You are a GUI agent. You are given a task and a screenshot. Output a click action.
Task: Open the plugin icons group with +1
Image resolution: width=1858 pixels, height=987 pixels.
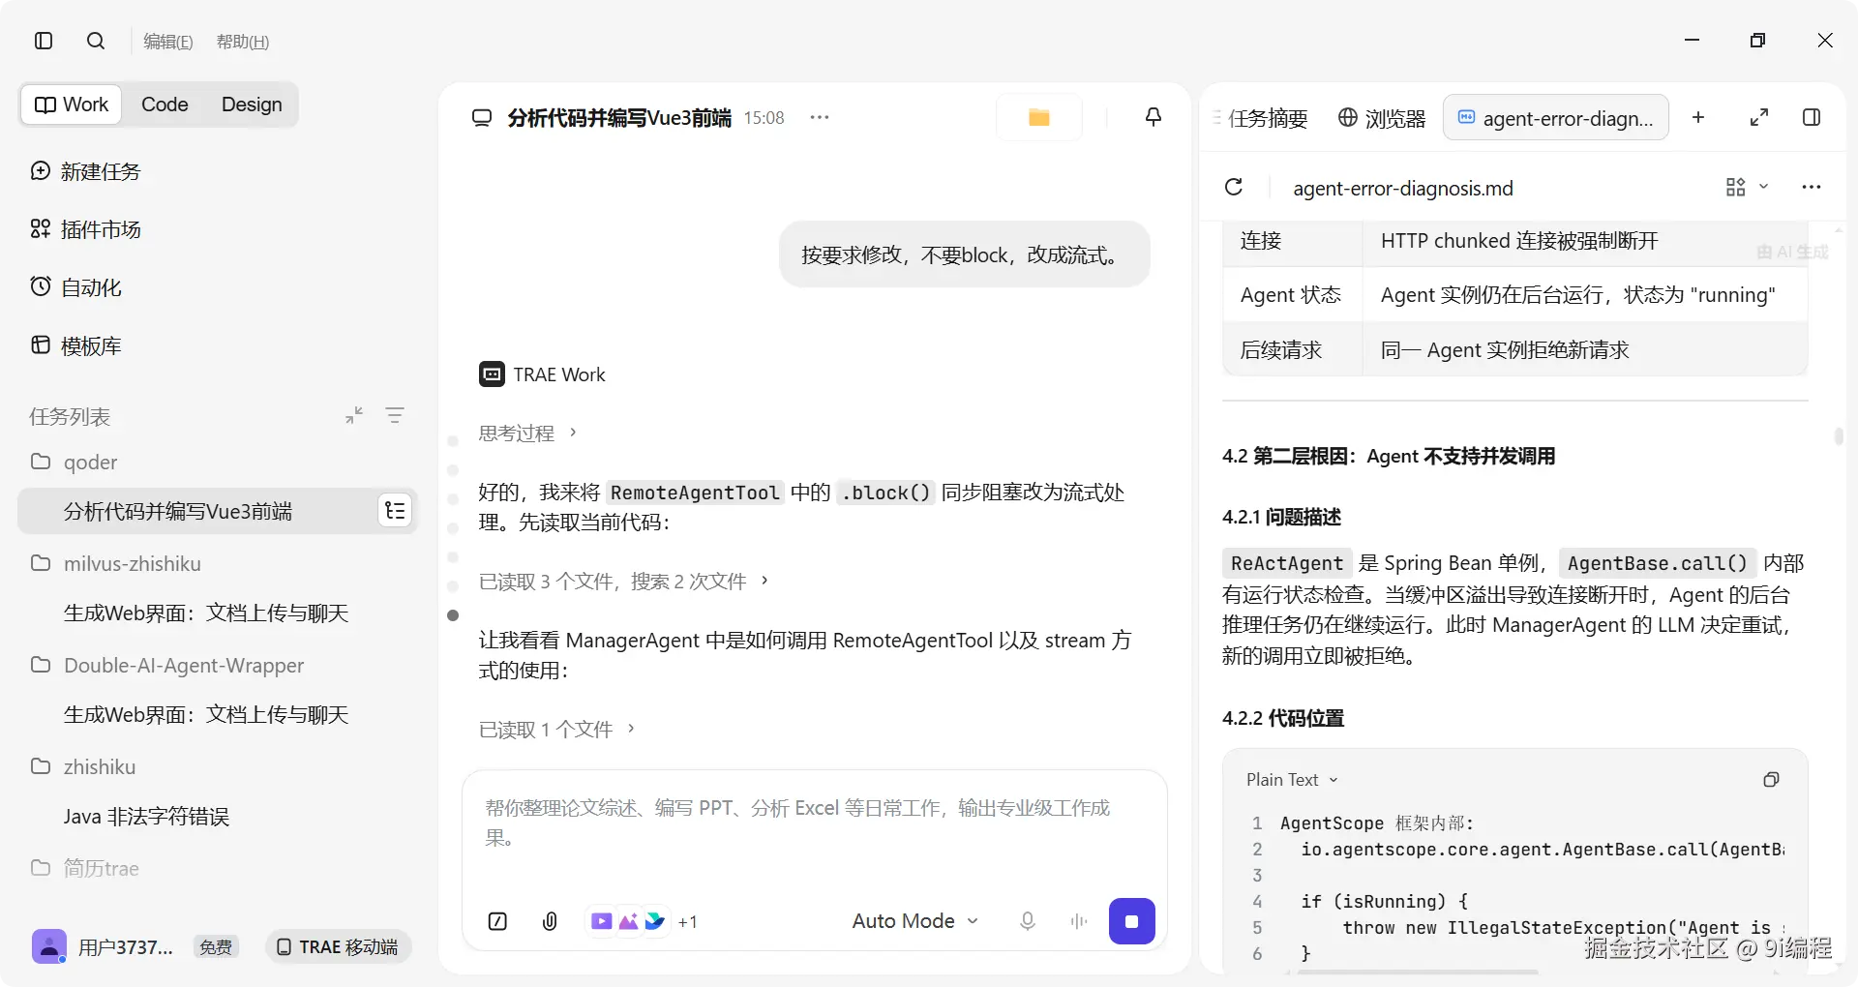tap(644, 921)
